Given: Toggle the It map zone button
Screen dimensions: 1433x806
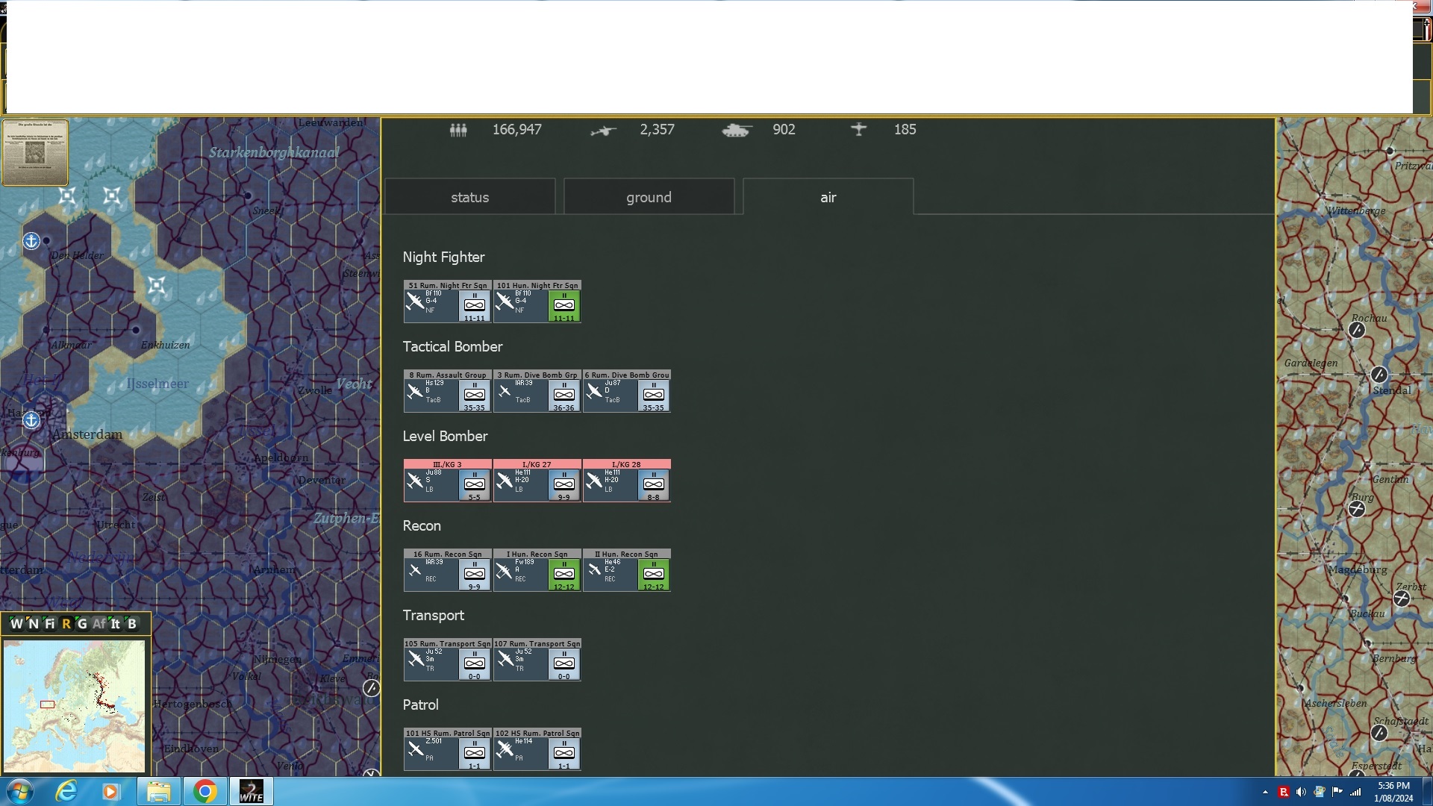Looking at the screenshot, I should point(115,624).
